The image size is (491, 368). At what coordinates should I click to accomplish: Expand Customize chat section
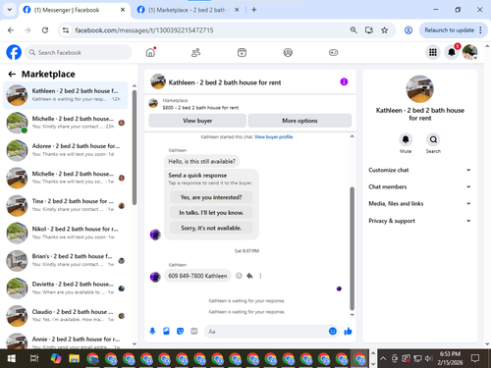click(x=419, y=170)
